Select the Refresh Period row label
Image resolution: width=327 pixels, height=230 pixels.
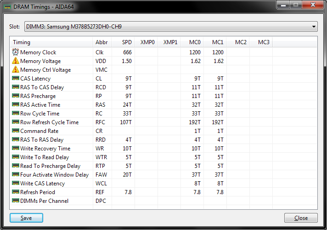pos(38,192)
